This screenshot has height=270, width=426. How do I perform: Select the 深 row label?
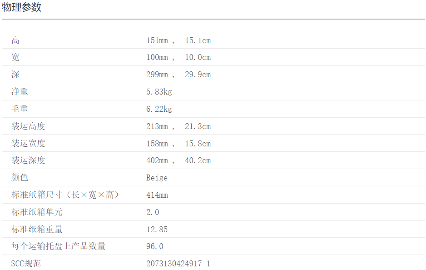tap(15, 75)
